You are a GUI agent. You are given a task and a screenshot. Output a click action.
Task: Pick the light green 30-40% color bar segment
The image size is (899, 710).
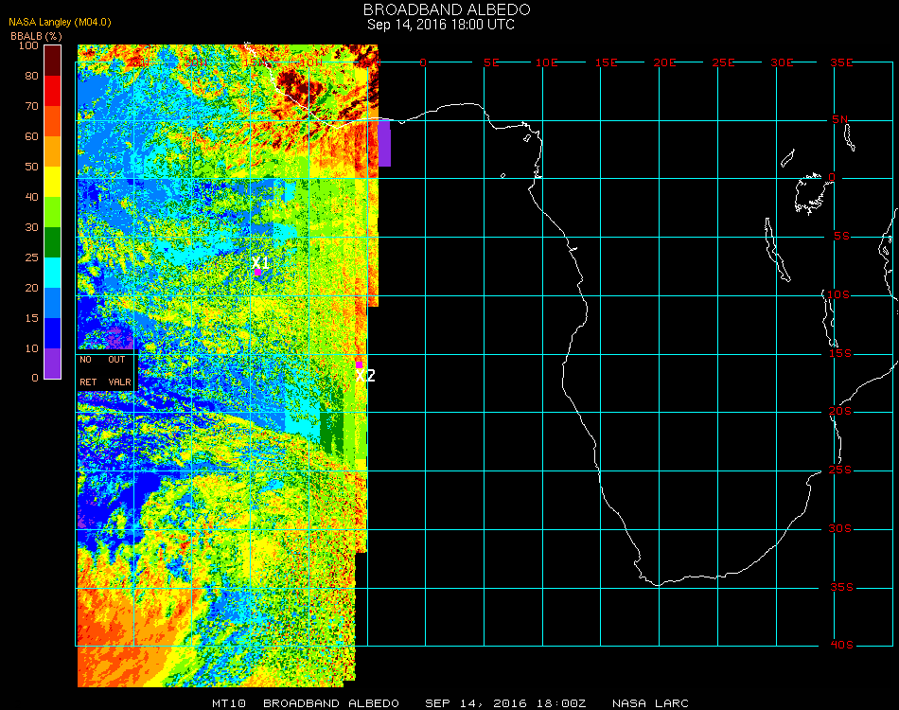click(x=53, y=212)
